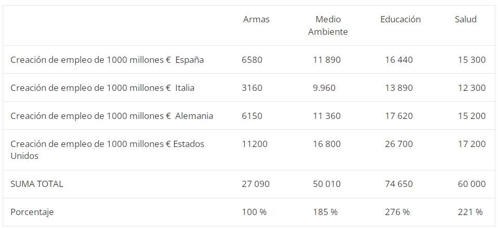Click the Armas column header
Screen dimensions: 498x228
point(256,19)
